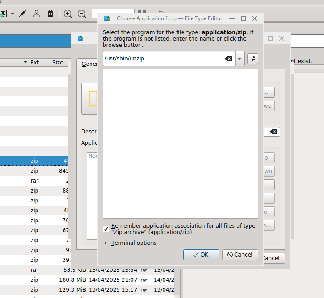Click the zoom out magnifier icon

pyautogui.click(x=82, y=14)
